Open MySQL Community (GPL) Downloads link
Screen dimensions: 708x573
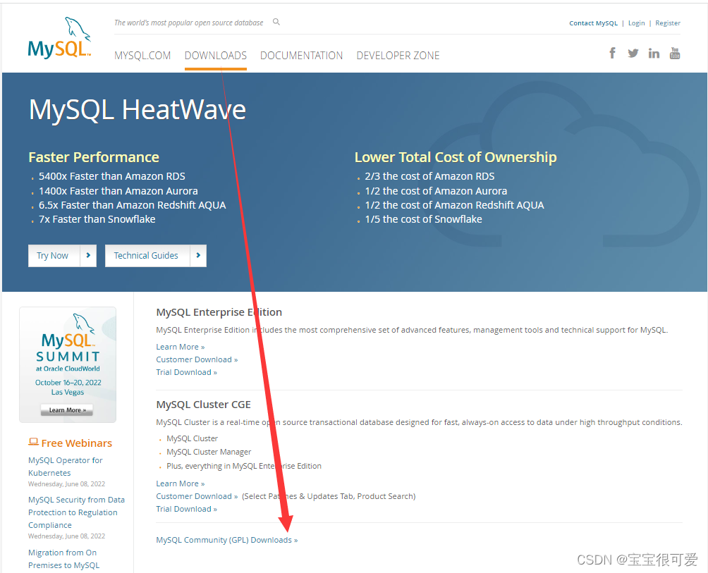pos(226,540)
